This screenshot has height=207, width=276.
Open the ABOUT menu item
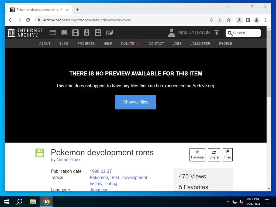pyautogui.click(x=45, y=44)
